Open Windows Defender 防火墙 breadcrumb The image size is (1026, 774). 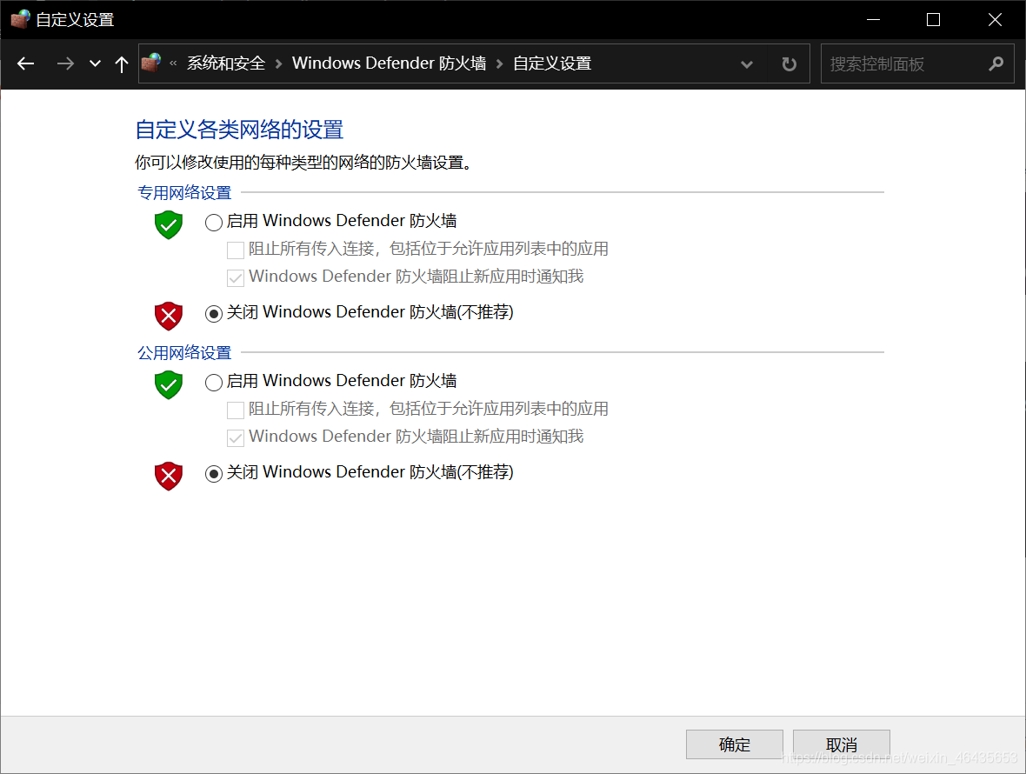click(389, 63)
